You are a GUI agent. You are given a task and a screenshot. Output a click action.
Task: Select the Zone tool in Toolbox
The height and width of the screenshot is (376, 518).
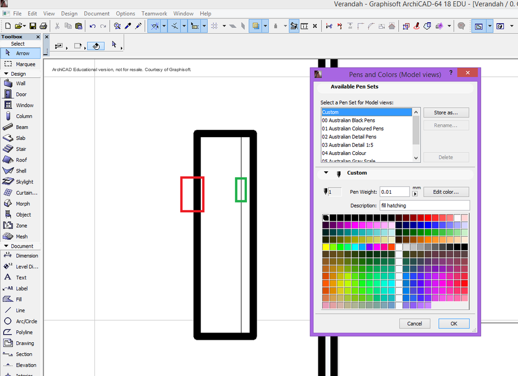click(21, 226)
